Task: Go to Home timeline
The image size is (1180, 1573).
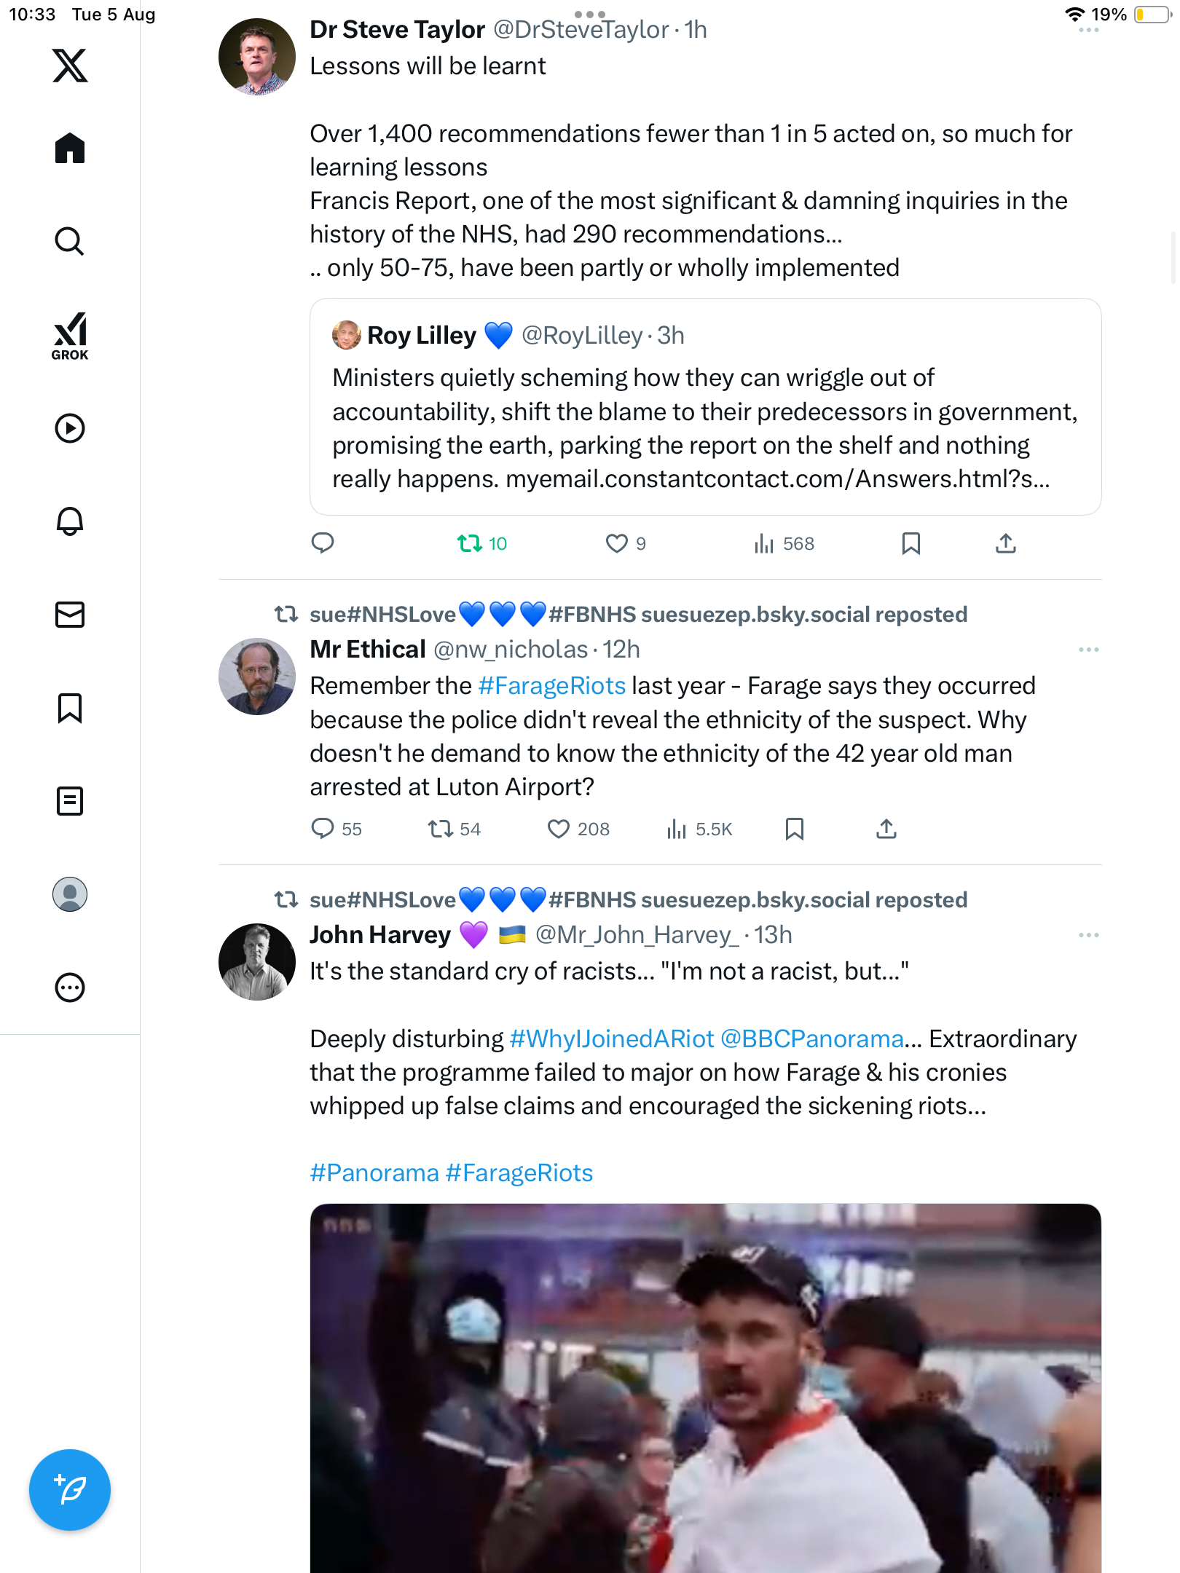Action: (x=70, y=149)
